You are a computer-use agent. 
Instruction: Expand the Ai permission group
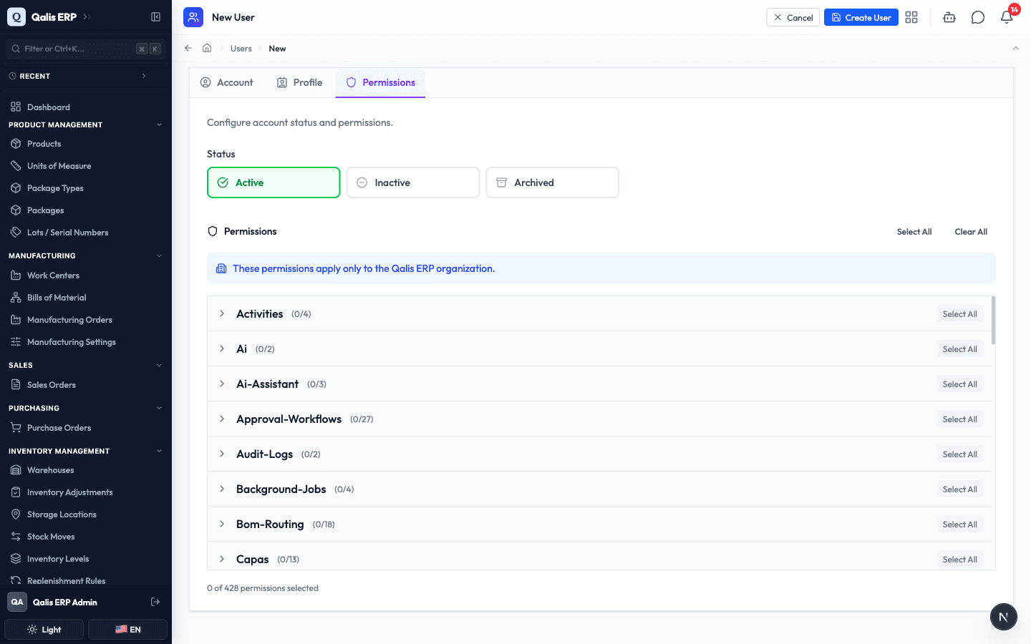[x=222, y=348]
